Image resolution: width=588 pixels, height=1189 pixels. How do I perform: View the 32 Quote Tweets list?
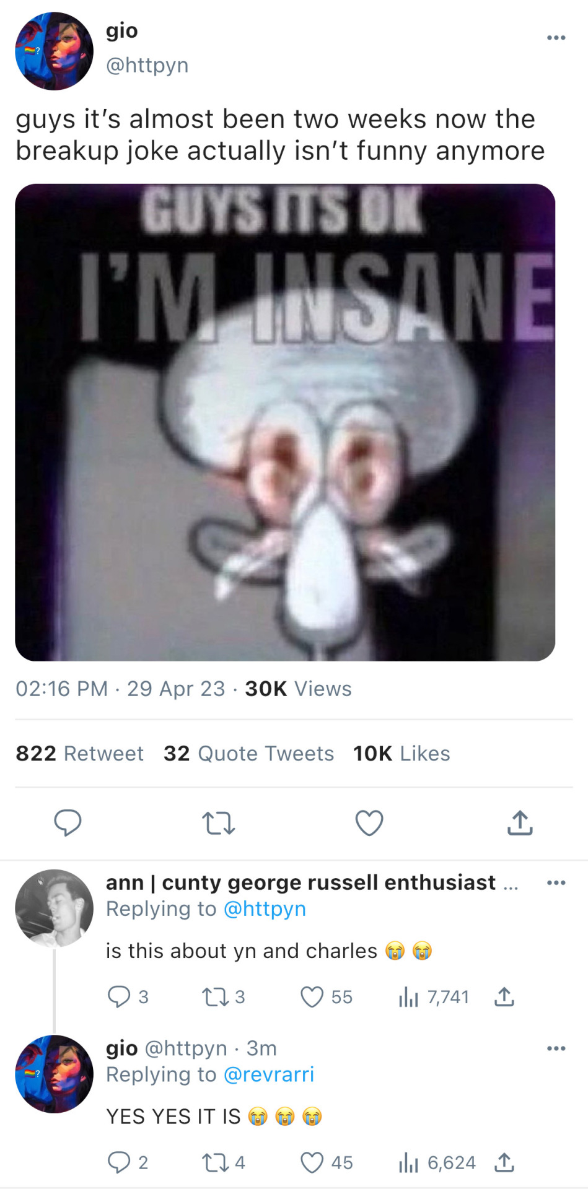(248, 753)
